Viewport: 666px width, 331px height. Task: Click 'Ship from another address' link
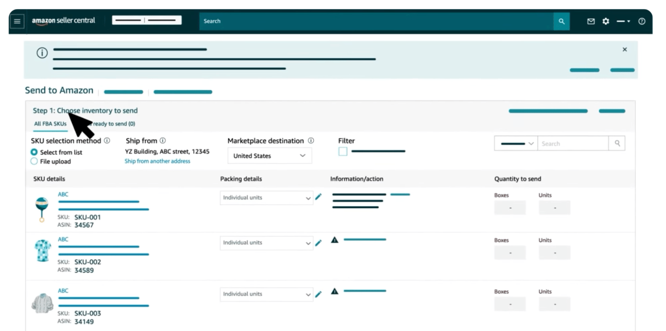click(157, 161)
